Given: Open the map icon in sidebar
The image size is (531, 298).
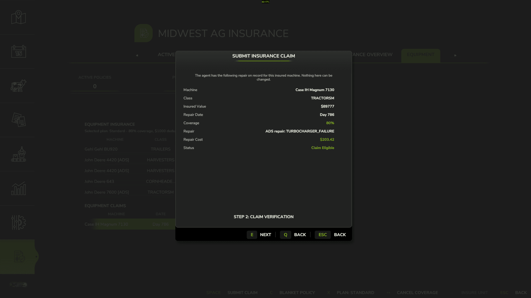Looking at the screenshot, I should tap(19, 17).
